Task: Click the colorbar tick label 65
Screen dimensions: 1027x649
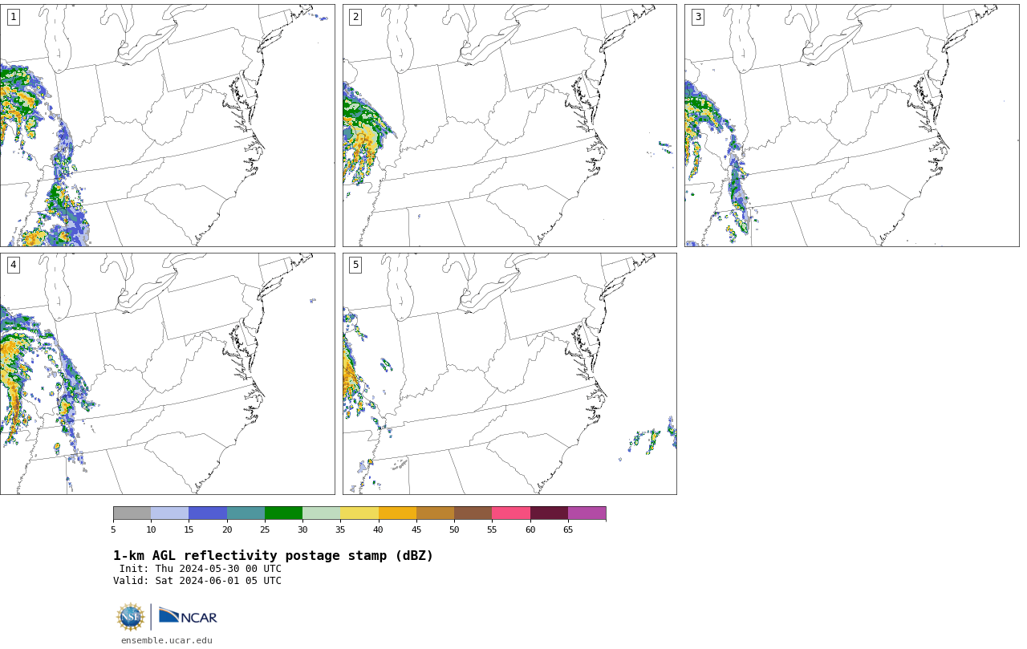Action: tap(568, 529)
